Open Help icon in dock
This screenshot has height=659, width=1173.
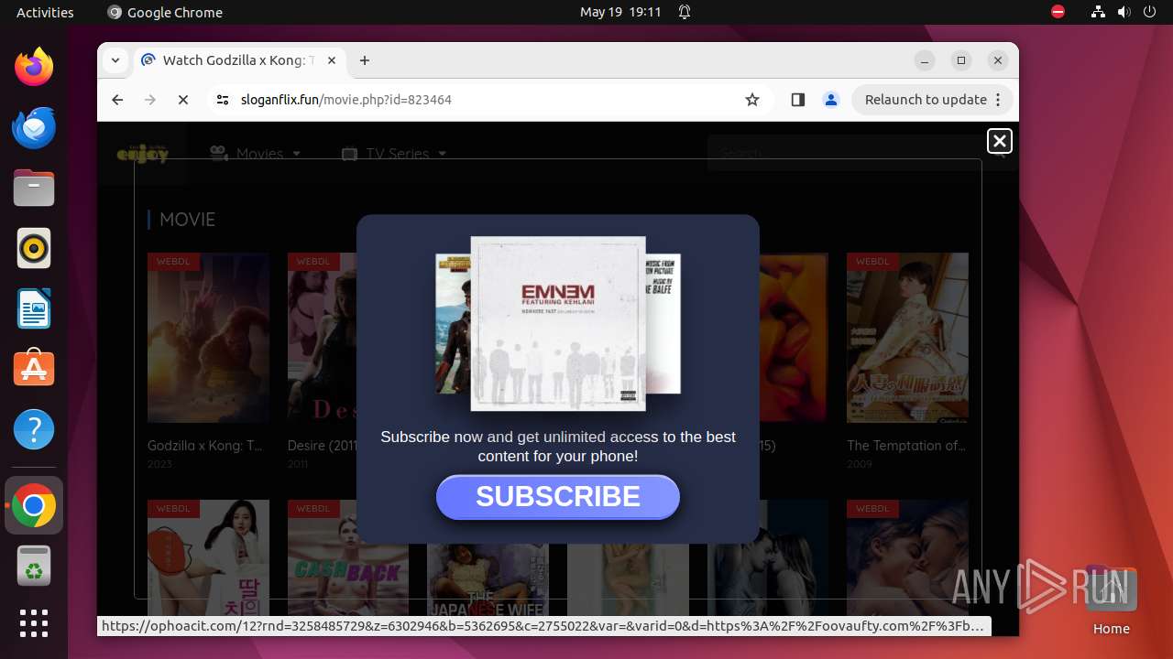34,429
